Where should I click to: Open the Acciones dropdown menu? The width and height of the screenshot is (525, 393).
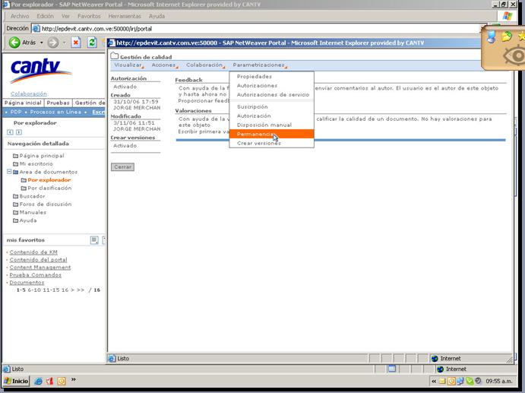click(x=164, y=65)
